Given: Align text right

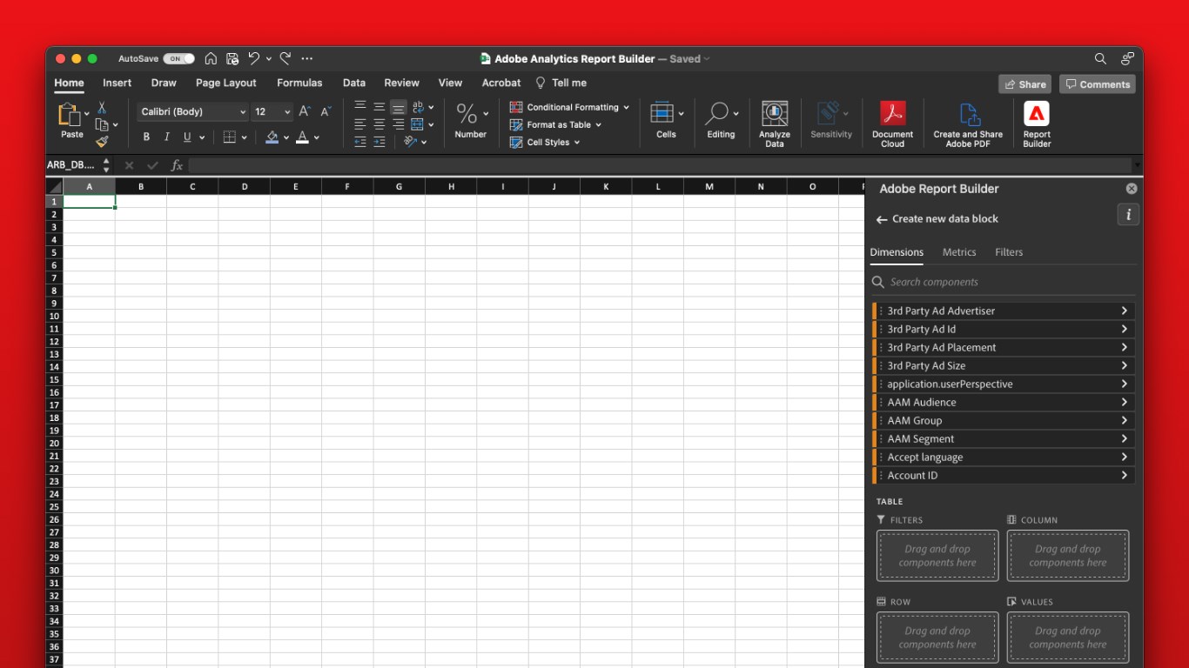Looking at the screenshot, I should 399,124.
